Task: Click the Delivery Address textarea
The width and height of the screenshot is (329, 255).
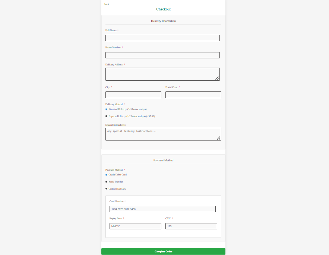Action: click(162, 74)
